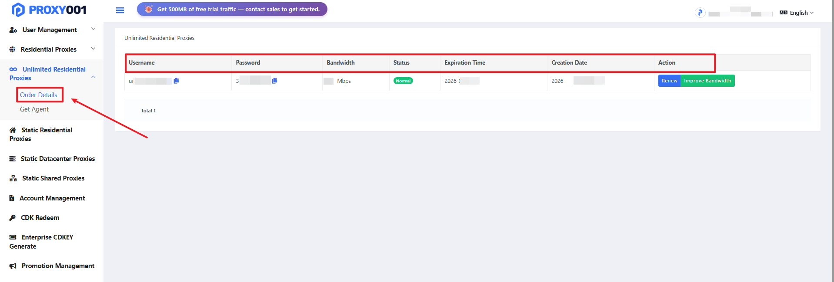Collapse the Unlimited Residential Proxies submenu
Viewport: 834px width, 282px height.
pos(93,77)
